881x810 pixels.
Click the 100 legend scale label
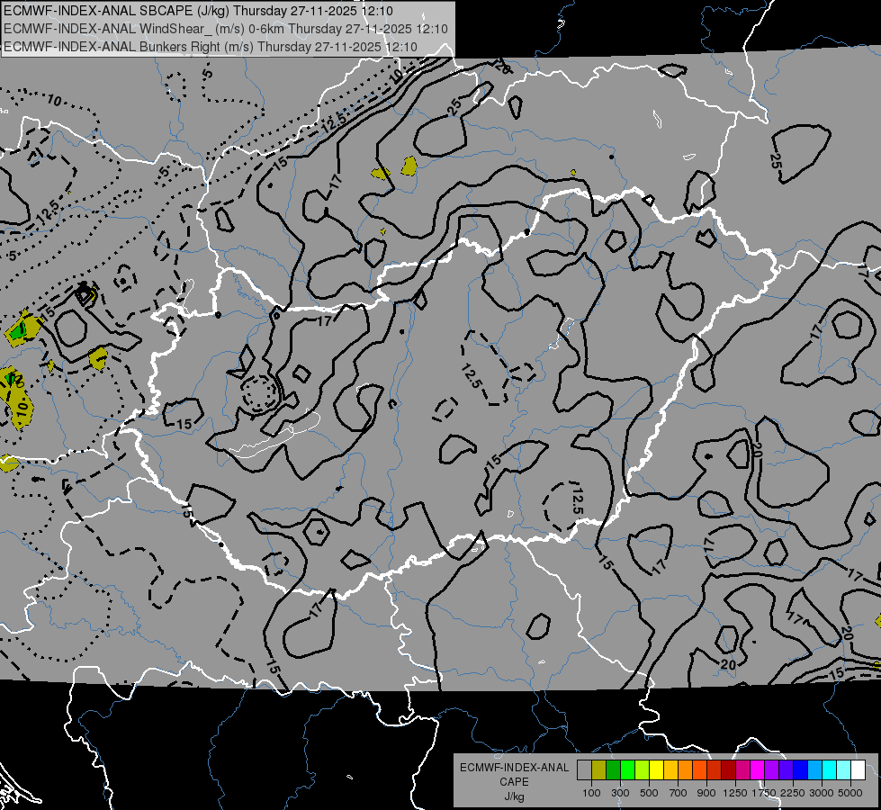[591, 793]
